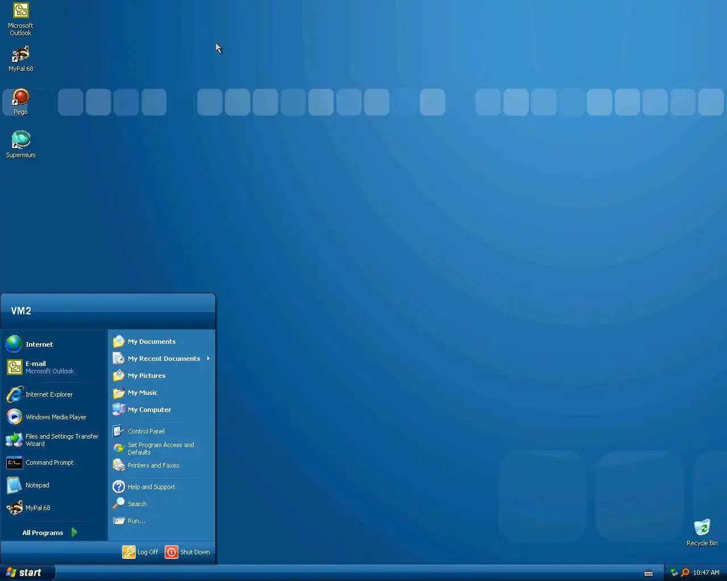Click the Log Off button
This screenshot has height=581, width=727.
point(140,552)
